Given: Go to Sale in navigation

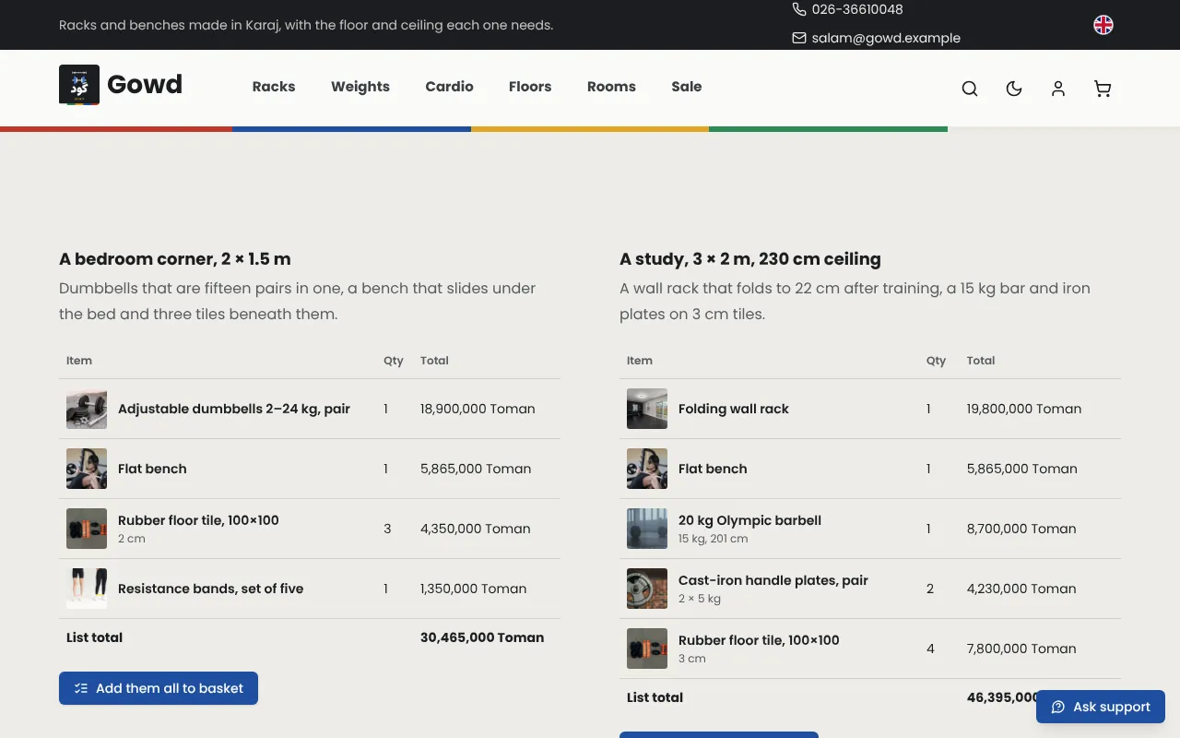Looking at the screenshot, I should coord(687,87).
